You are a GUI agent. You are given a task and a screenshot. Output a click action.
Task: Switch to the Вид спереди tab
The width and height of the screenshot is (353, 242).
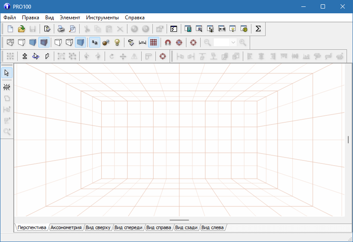coord(128,227)
